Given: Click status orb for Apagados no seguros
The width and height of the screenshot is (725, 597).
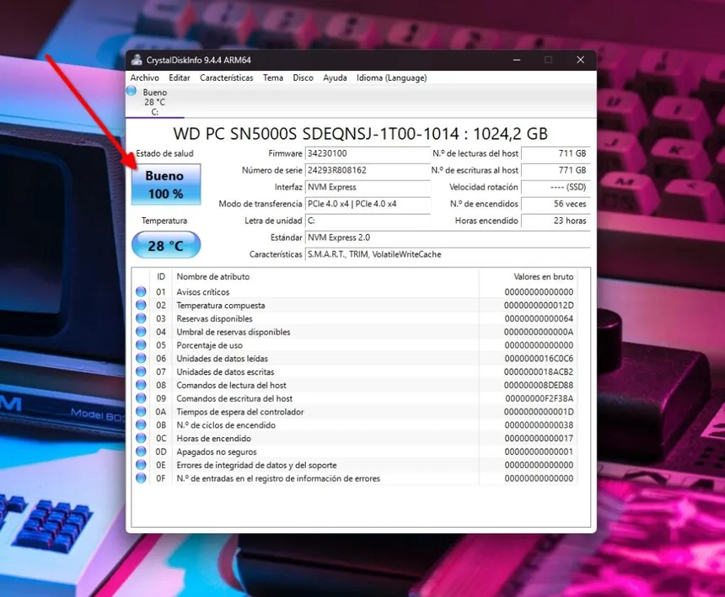Looking at the screenshot, I should [141, 451].
